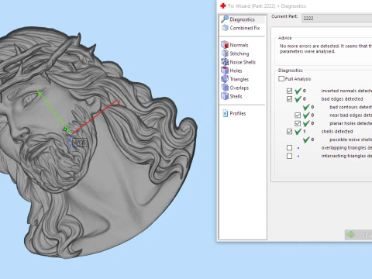Select the Overlaps fix icon
The image size is (372, 279).
(x=225, y=88)
